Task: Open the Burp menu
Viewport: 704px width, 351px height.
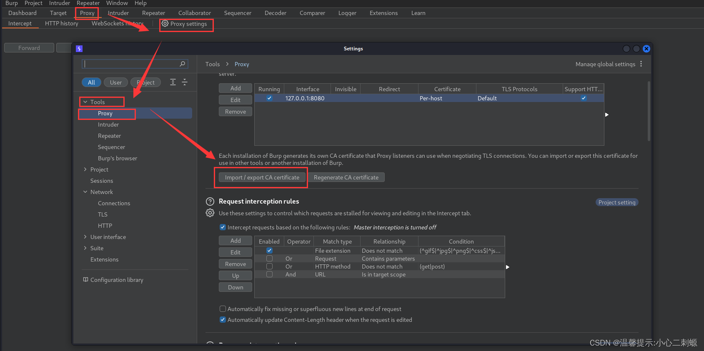Action: (11, 3)
